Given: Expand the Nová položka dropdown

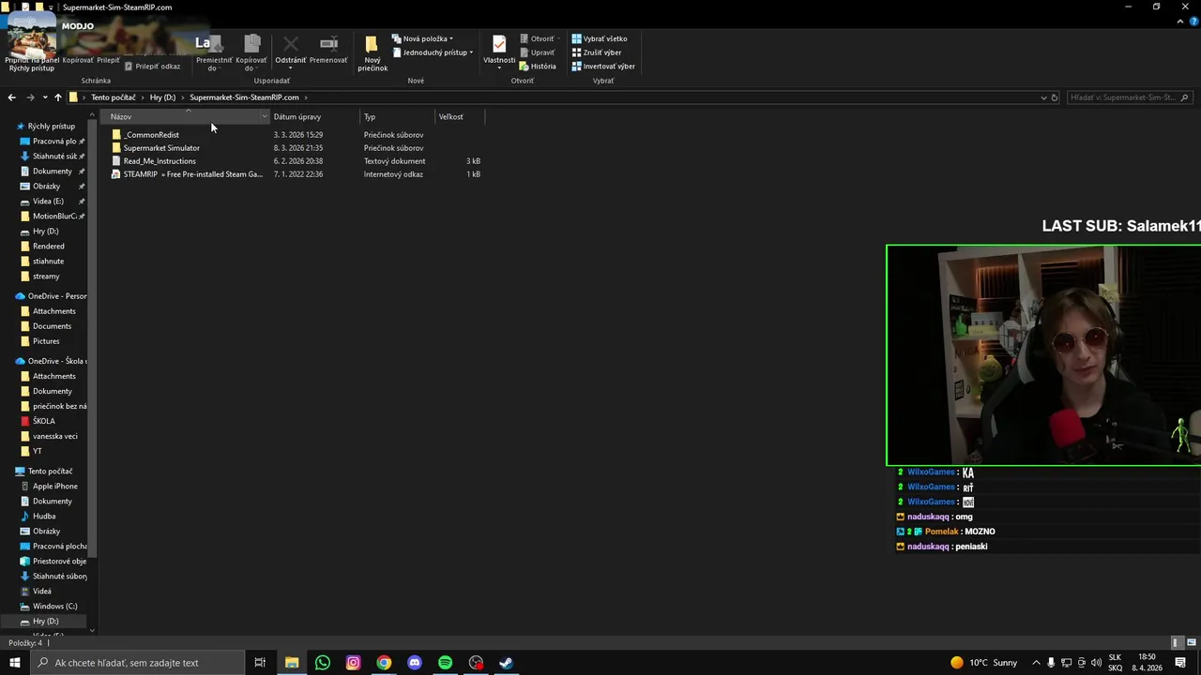Looking at the screenshot, I should [450, 39].
